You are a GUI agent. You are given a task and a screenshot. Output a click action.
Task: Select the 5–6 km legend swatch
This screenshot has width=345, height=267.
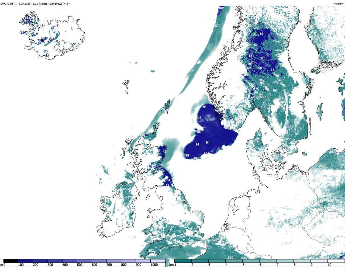pos(251,261)
